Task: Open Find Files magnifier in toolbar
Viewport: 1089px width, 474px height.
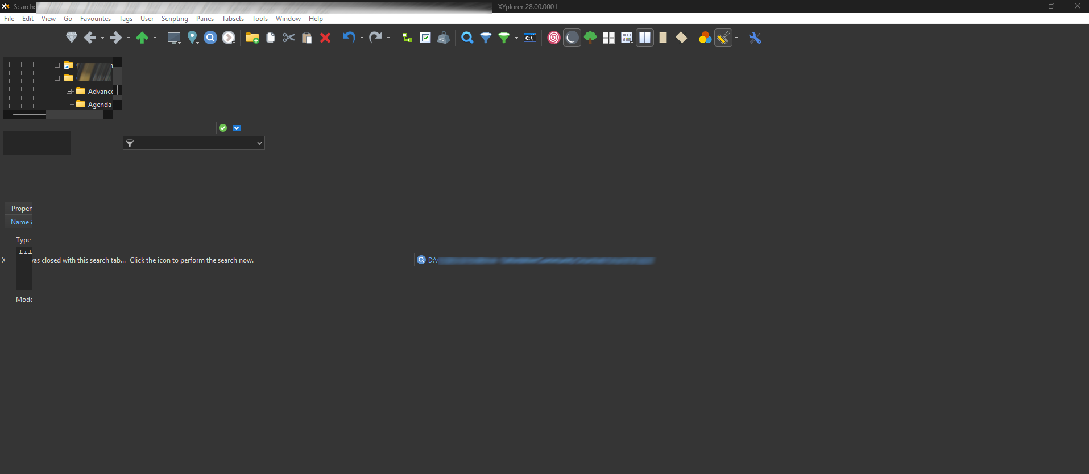Action: click(467, 38)
